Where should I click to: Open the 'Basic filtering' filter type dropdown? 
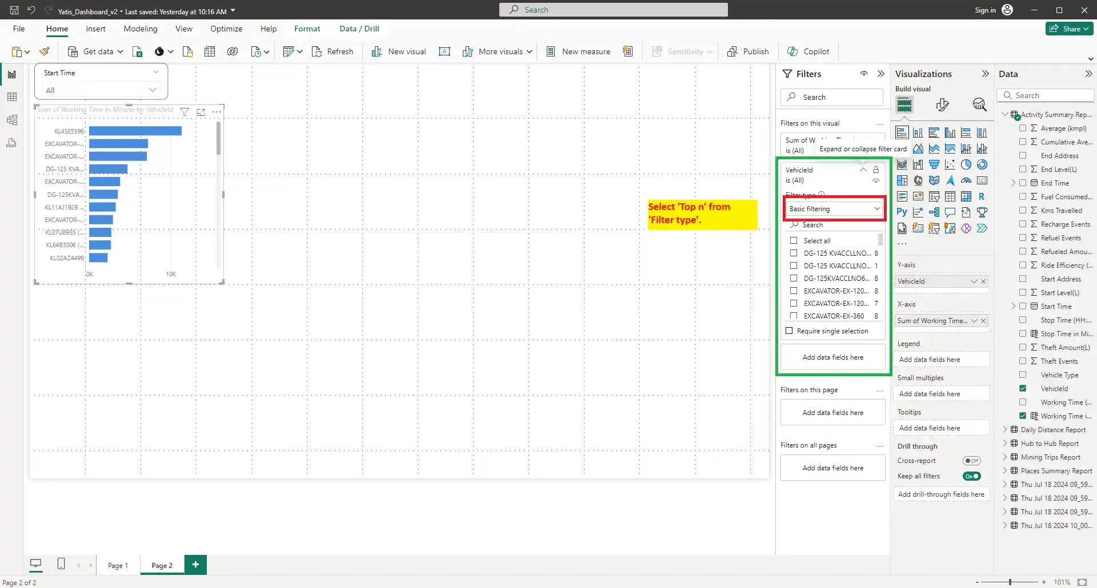834,209
